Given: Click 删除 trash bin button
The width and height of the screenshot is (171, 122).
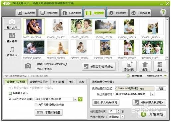Looking at the screenshot, I should (x=145, y=66).
